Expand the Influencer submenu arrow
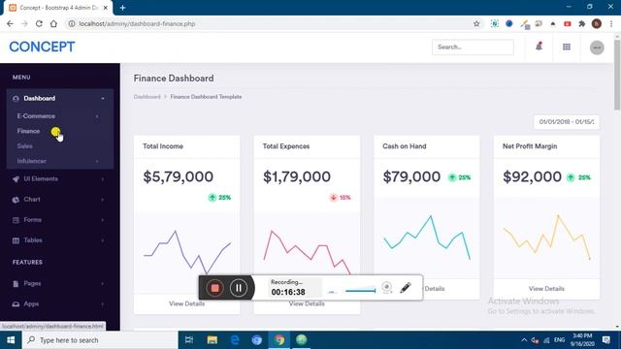This screenshot has width=621, height=349. [x=97, y=161]
